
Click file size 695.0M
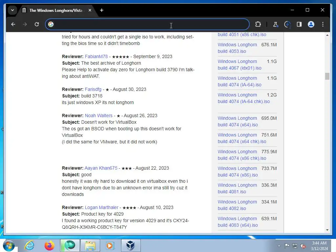(x=269, y=118)
